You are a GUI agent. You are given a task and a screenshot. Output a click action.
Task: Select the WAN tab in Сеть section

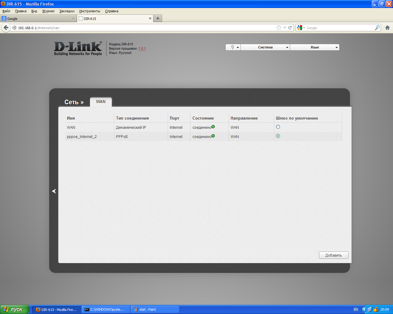coord(101,102)
